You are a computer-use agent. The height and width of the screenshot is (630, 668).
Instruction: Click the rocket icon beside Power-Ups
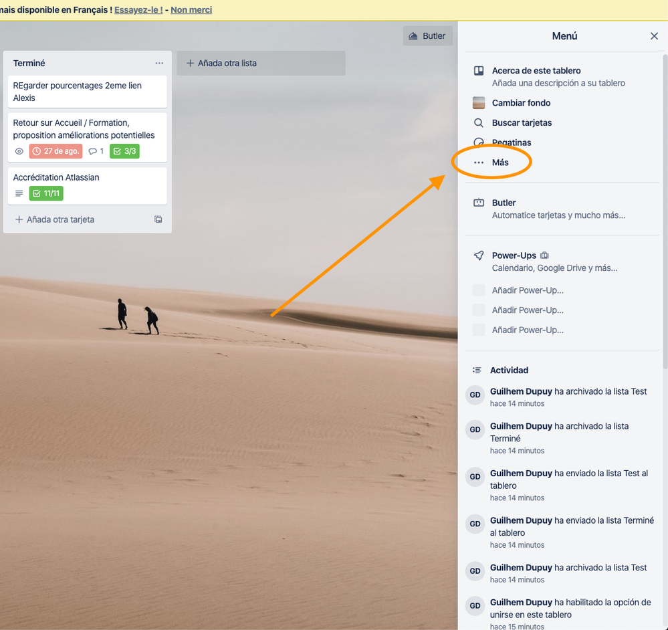(478, 255)
